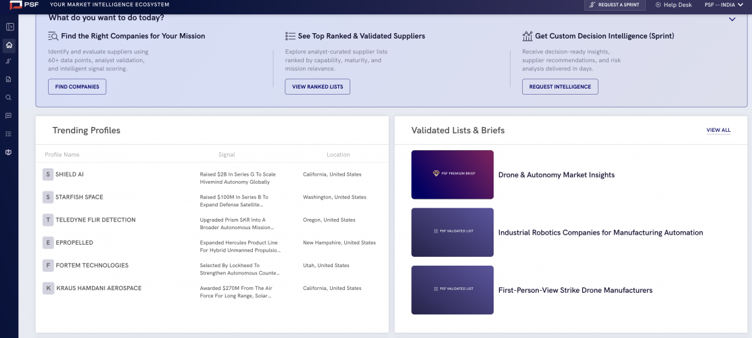Click the Find Companies button
752x338 pixels.
tap(77, 87)
